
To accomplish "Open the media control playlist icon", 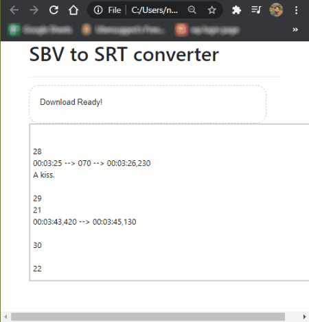I will [256, 10].
